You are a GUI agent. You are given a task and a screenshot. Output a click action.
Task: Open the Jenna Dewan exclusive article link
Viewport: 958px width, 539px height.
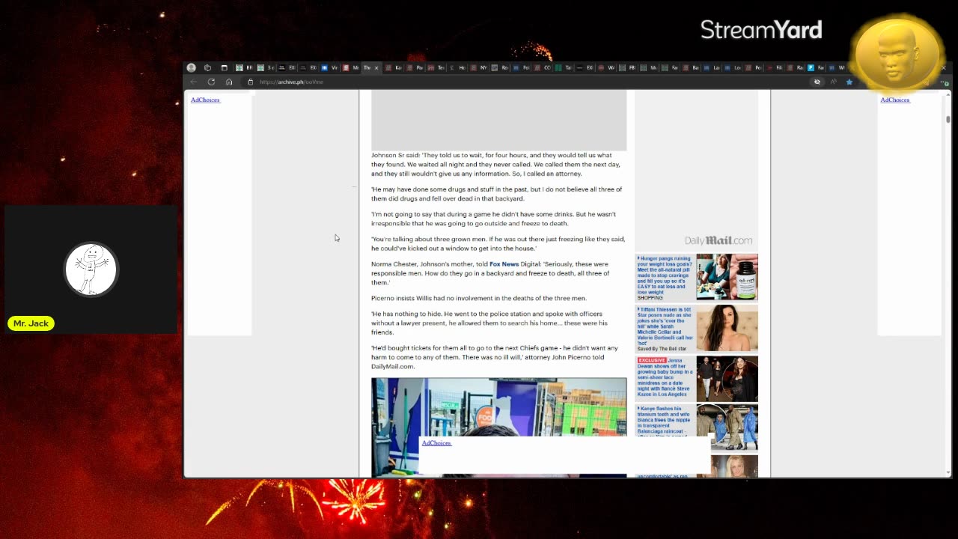665,377
